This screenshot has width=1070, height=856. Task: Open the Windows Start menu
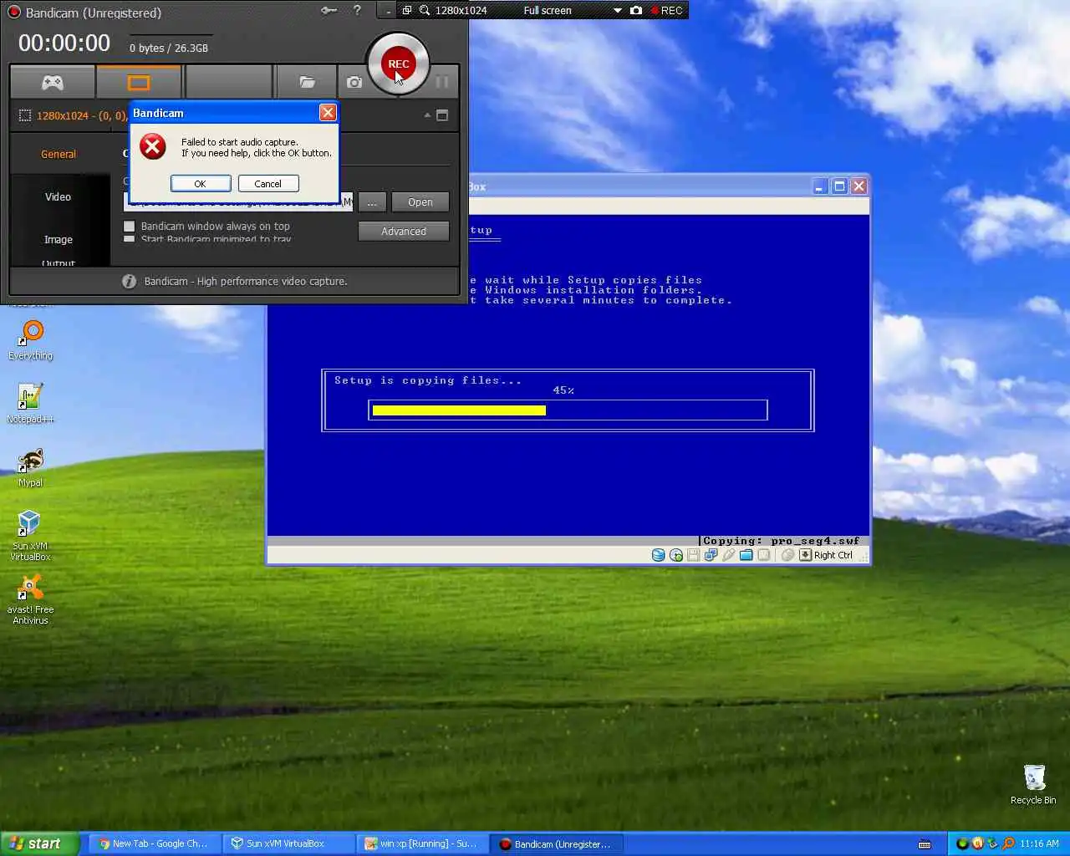39,843
